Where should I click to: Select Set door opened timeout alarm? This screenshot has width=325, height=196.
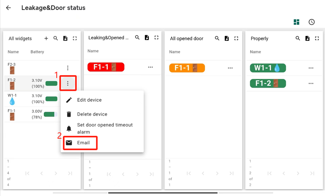click(x=105, y=128)
